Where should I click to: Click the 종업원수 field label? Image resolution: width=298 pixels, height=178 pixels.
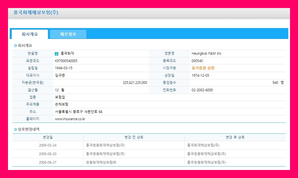click(x=169, y=83)
